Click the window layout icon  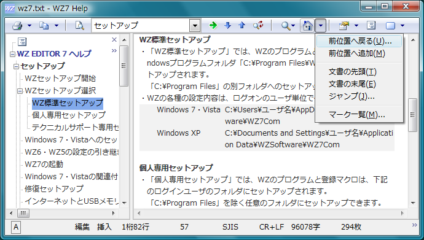point(390,26)
